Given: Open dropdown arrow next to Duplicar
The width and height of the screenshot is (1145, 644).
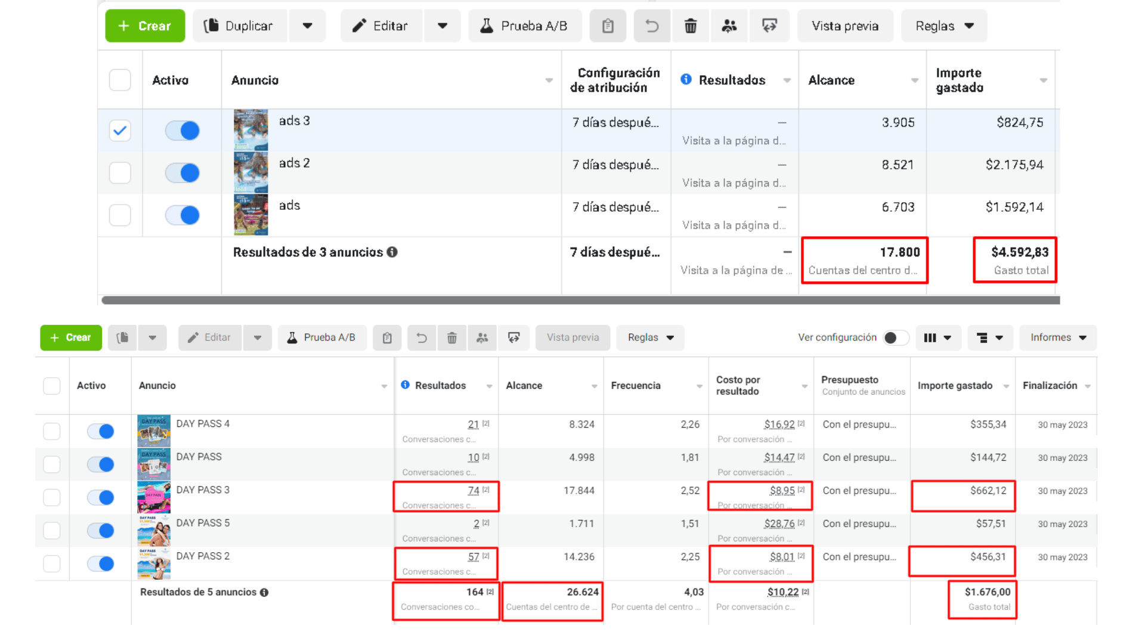Looking at the screenshot, I should click(x=307, y=26).
